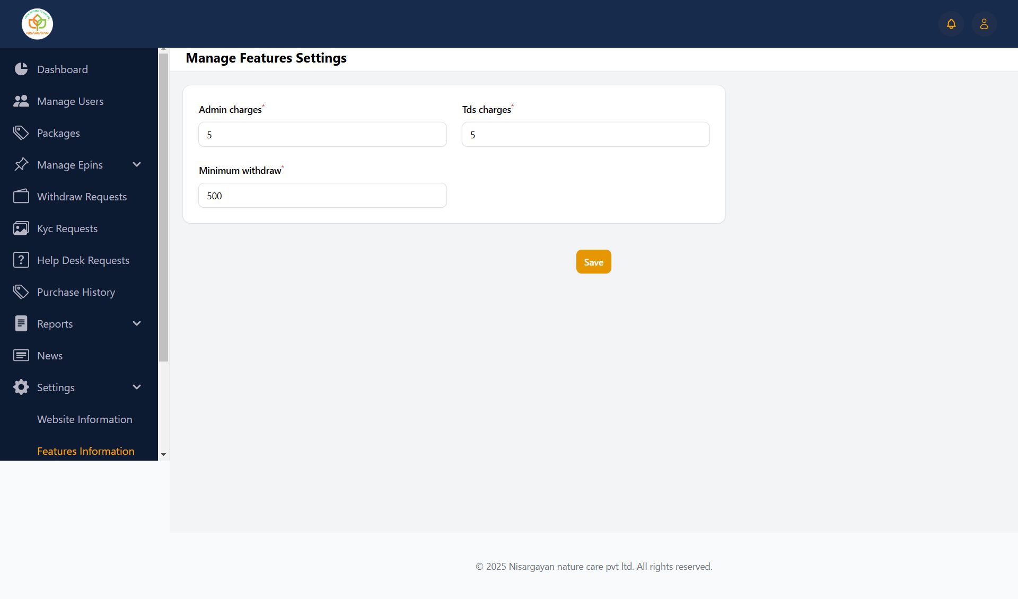Open the News section
Viewport: 1018px width, 599px height.
[x=50, y=356]
